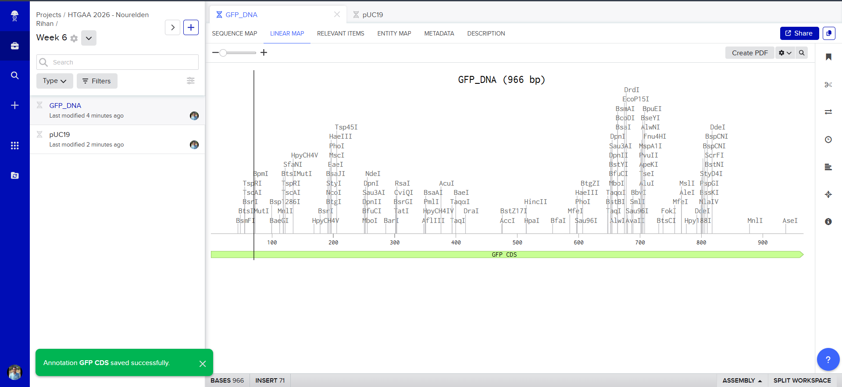Open the map settings gear dropdown
This screenshot has height=387, width=842.
point(785,53)
